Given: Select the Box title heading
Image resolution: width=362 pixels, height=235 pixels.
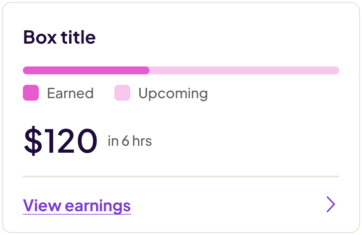Looking at the screenshot, I should (x=59, y=38).
